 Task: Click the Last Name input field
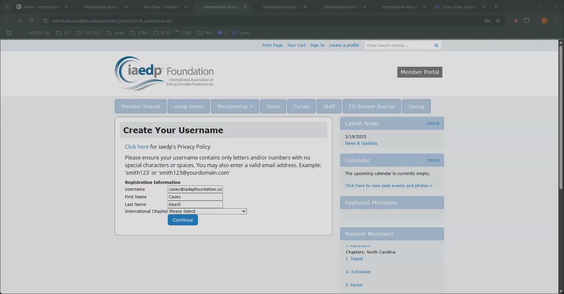coord(195,204)
